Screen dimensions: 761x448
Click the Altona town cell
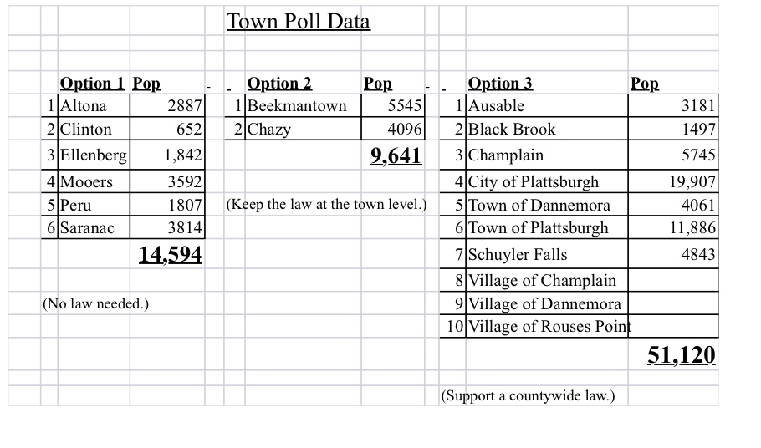tap(84, 106)
